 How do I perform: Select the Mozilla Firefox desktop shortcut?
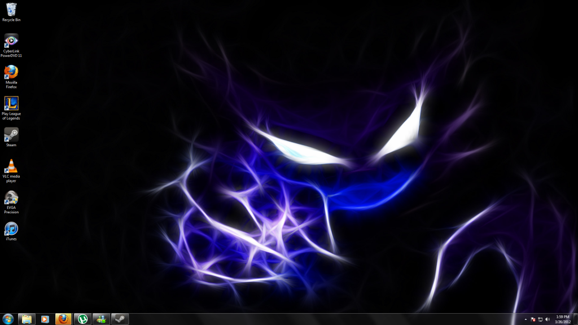tap(11, 77)
